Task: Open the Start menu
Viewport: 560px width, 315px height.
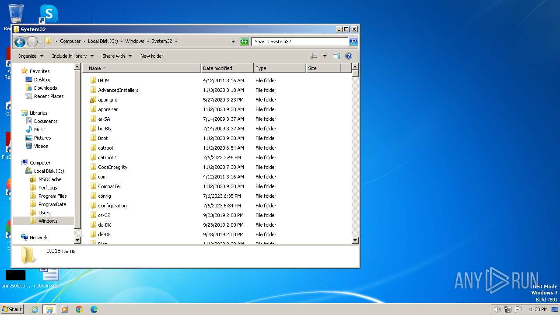Action: tap(12, 309)
